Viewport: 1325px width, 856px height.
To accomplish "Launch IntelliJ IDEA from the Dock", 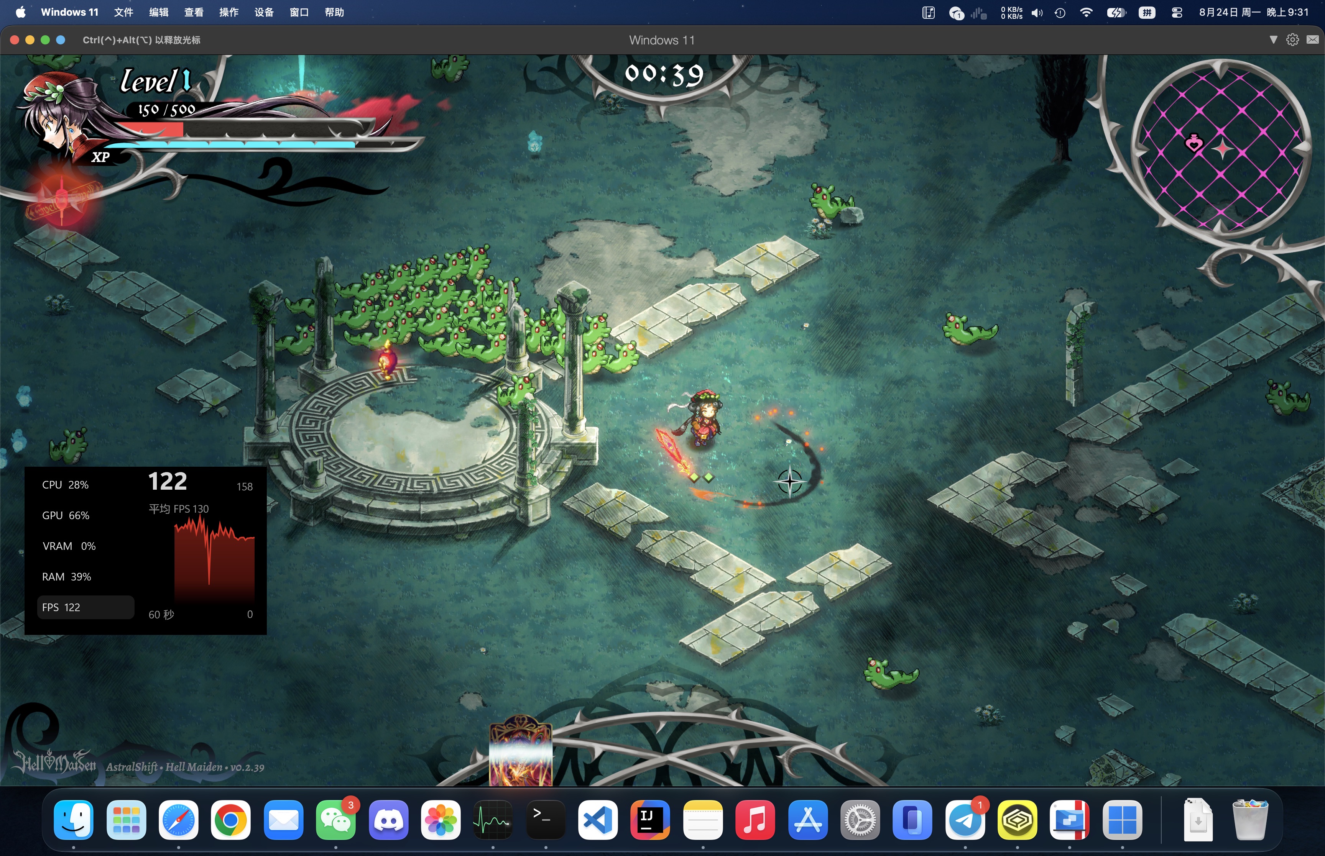I will coord(651,819).
